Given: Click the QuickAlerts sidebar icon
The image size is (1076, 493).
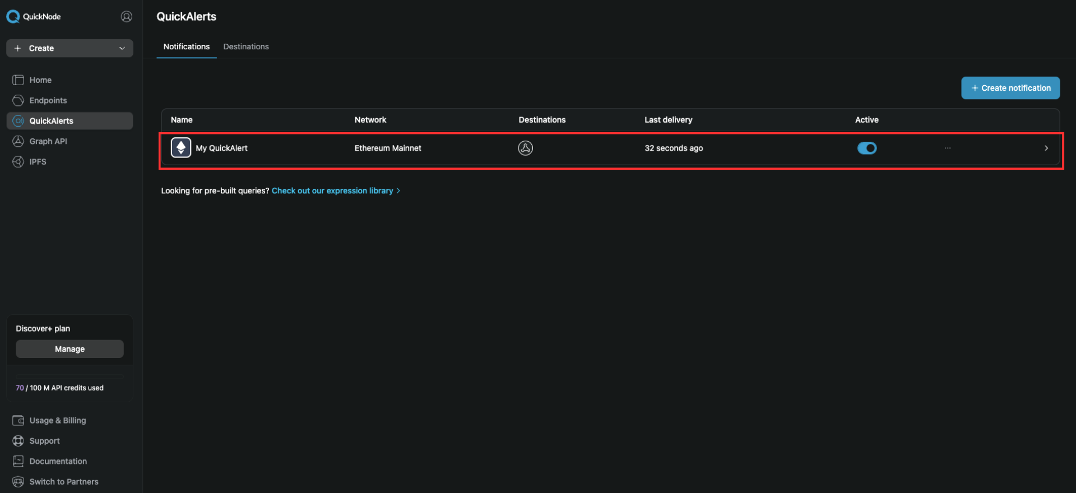Looking at the screenshot, I should tap(18, 121).
